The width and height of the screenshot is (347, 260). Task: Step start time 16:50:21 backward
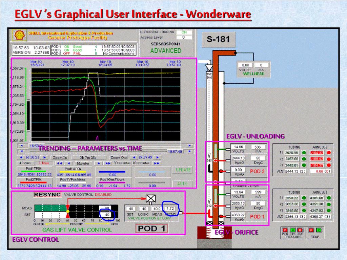pyautogui.click(x=21, y=157)
